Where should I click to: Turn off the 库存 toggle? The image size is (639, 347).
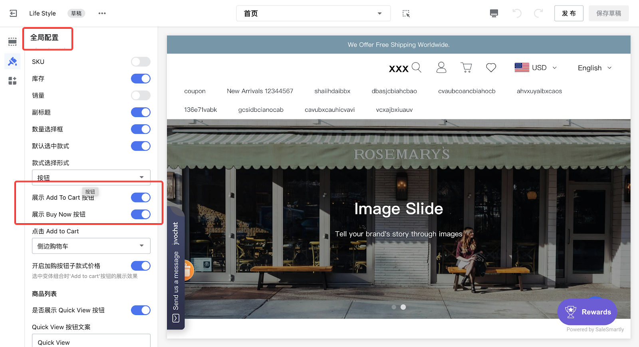click(x=141, y=79)
